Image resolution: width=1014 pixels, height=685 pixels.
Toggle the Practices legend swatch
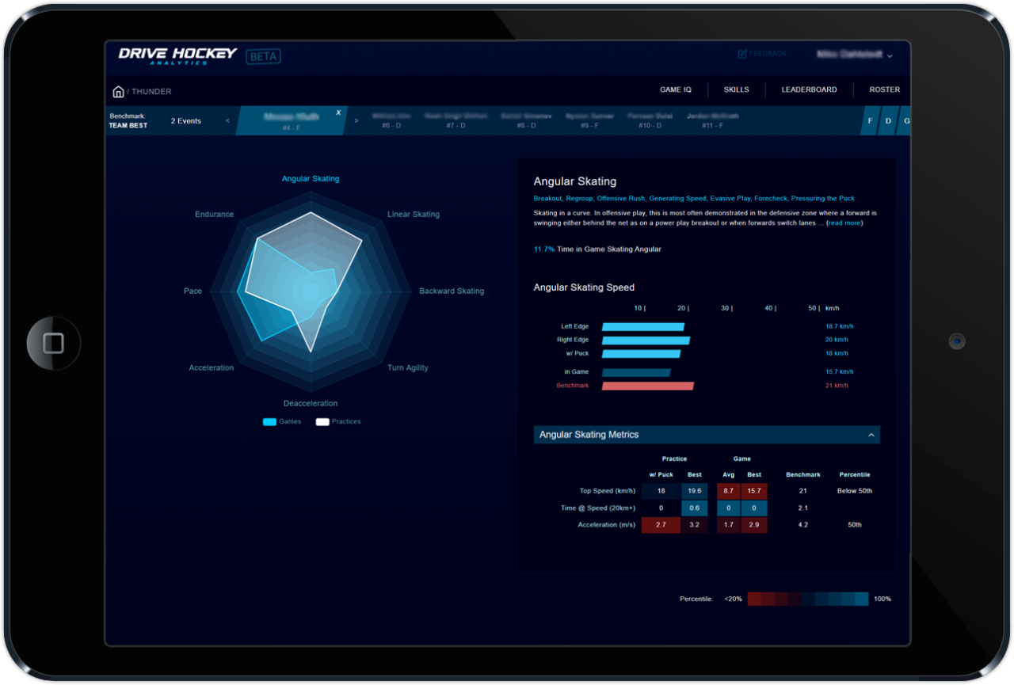[322, 421]
